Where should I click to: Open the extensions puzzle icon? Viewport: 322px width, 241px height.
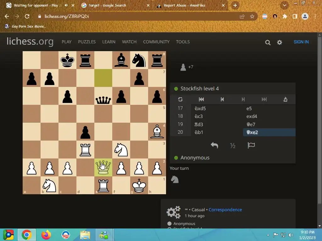(285, 16)
